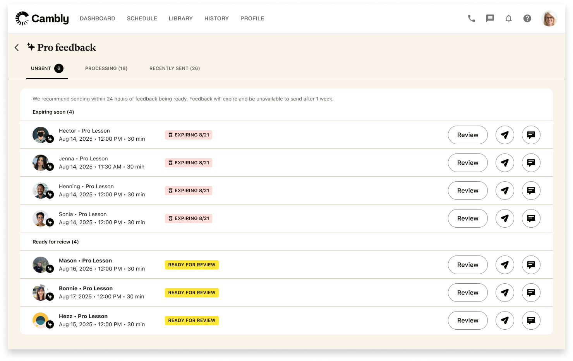Click Hector's Expiring 8/21 badge
Screen dimensions: 573x361
(x=189, y=135)
